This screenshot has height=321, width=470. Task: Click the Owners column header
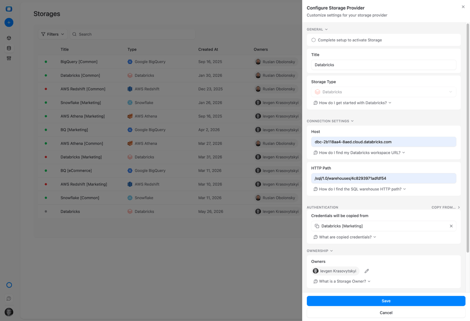click(261, 49)
